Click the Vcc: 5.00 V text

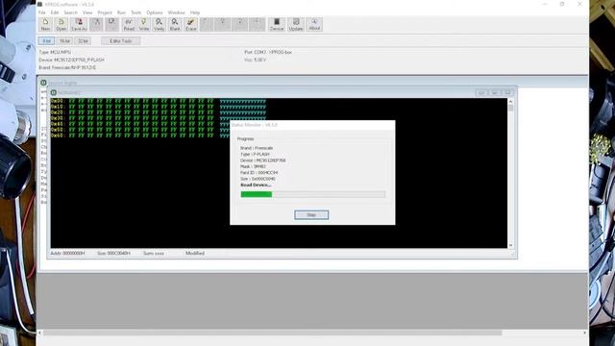255,60
